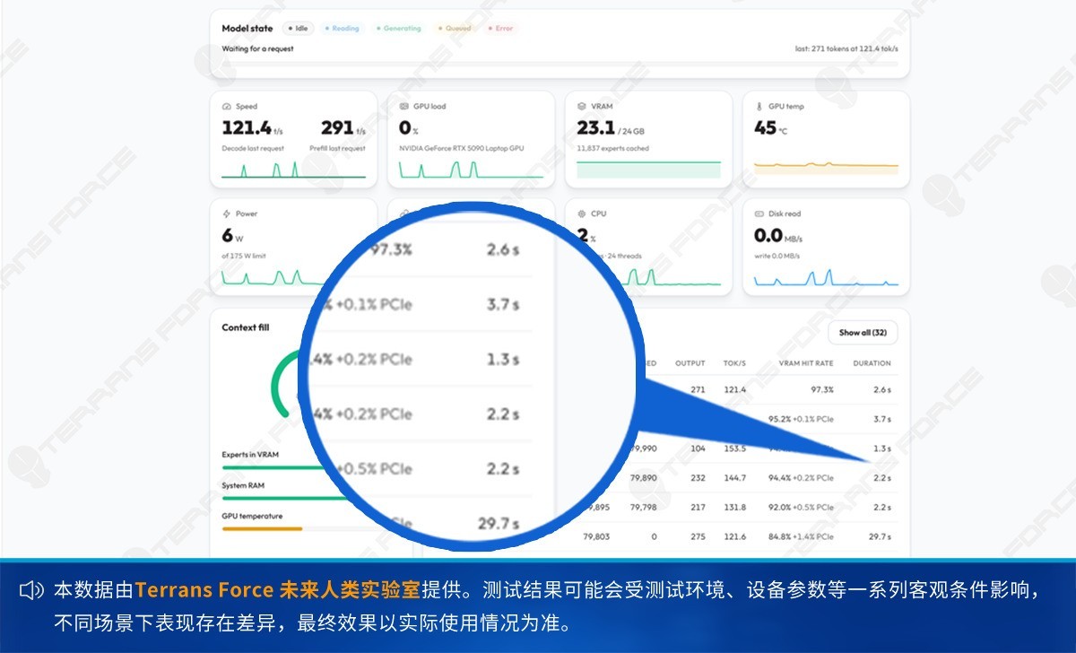The height and width of the screenshot is (653, 1076).
Task: Click the GPU temp thermometer icon
Action: (x=759, y=107)
